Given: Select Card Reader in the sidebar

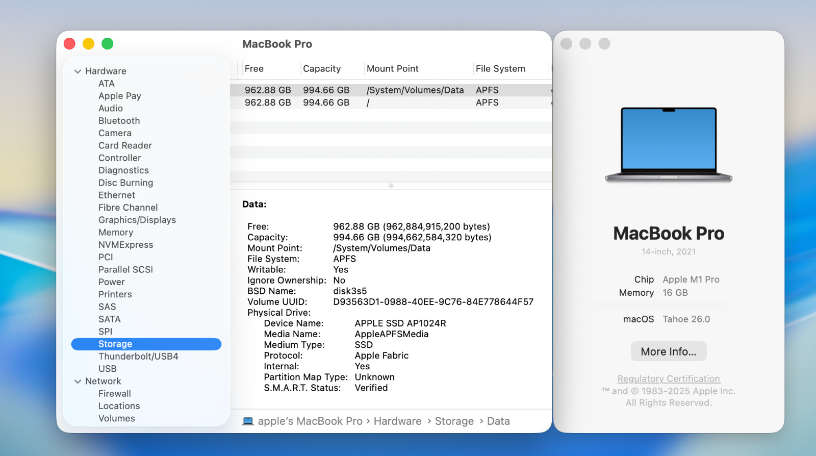Looking at the screenshot, I should pyautogui.click(x=125, y=145).
